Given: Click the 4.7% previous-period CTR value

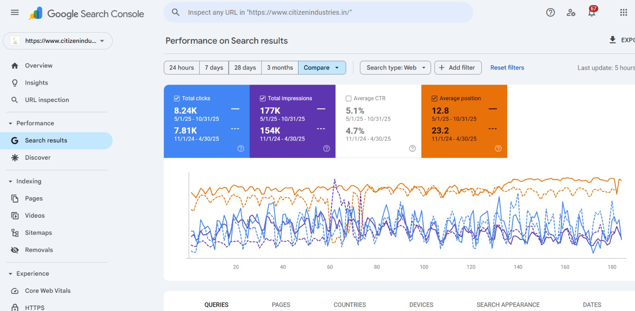Looking at the screenshot, I should click(x=355, y=131).
